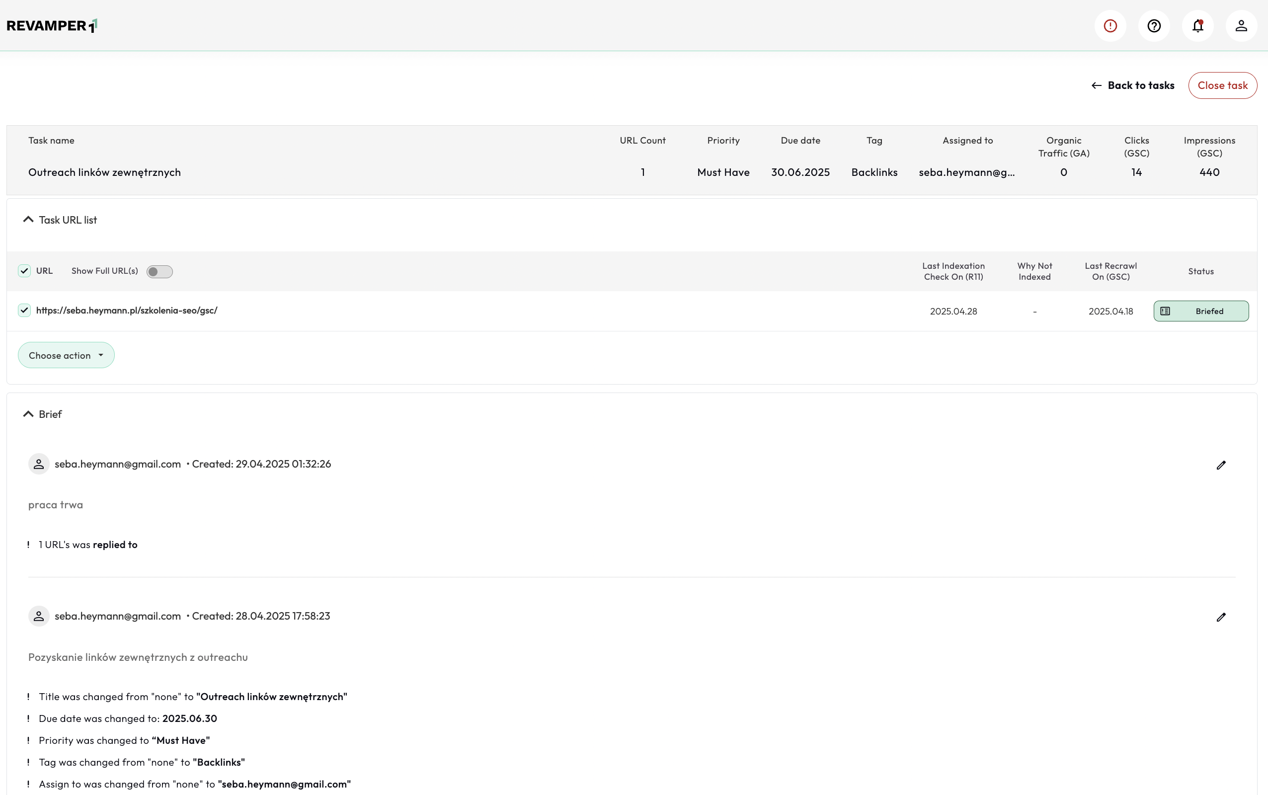Image resolution: width=1268 pixels, height=795 pixels.
Task: Go Back to tasks
Action: click(x=1133, y=85)
